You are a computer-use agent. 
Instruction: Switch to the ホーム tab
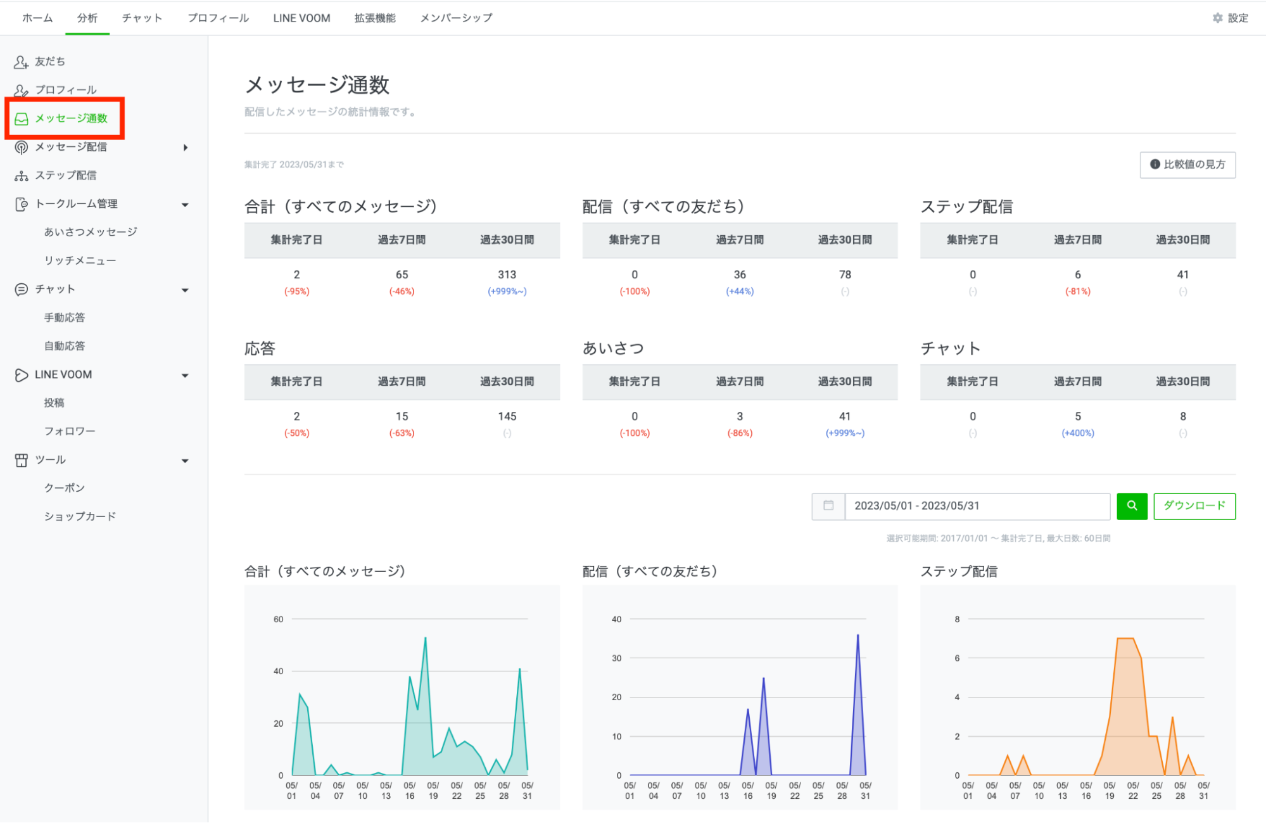coord(36,18)
